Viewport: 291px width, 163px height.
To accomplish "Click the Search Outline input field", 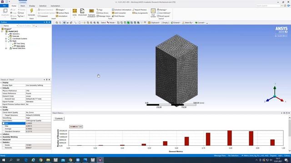I will click(25, 26).
